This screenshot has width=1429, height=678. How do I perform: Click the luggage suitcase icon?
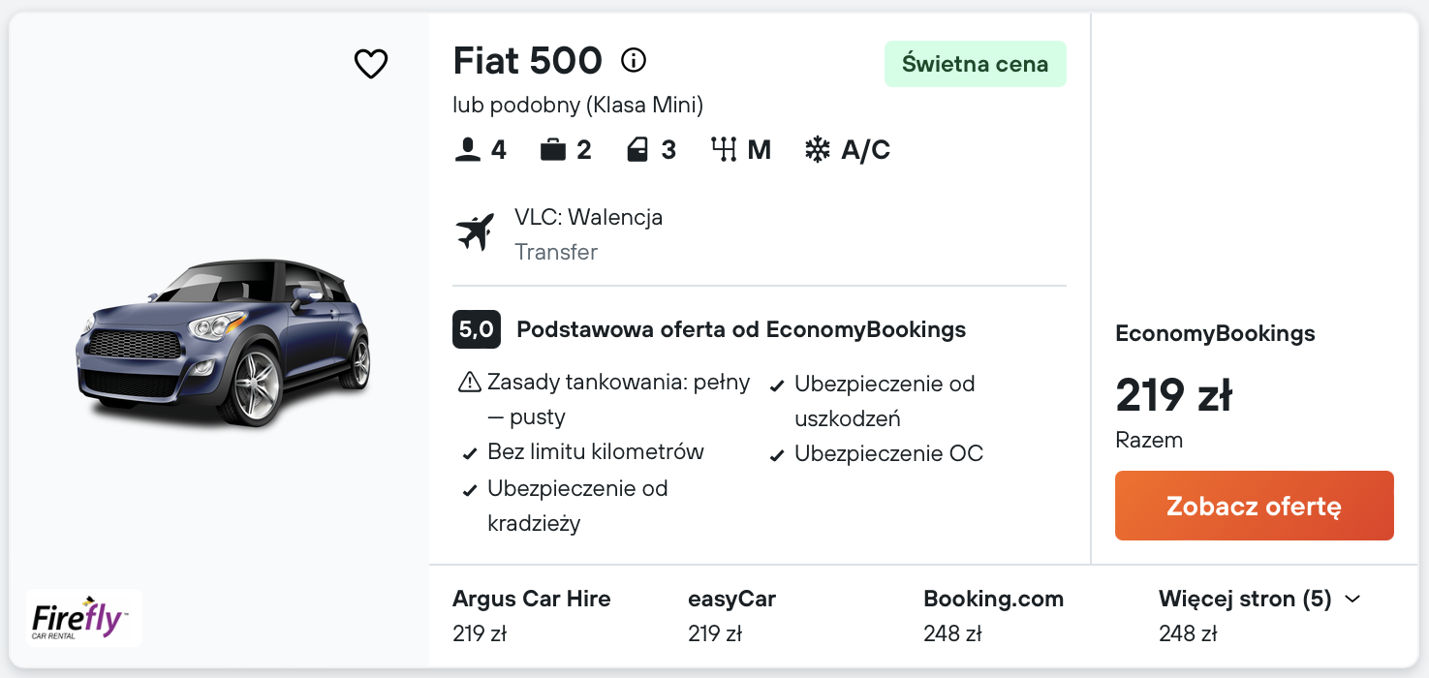click(x=553, y=150)
